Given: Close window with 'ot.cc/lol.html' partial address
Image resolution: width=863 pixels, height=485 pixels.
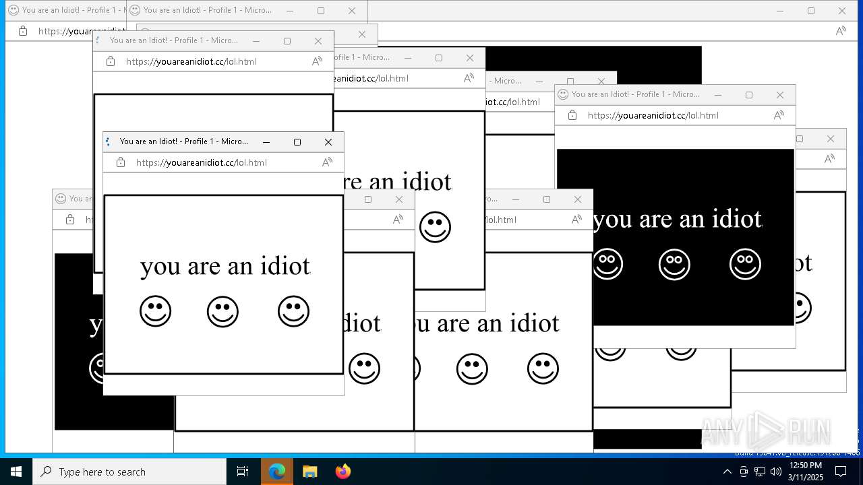Looking at the screenshot, I should [x=601, y=81].
